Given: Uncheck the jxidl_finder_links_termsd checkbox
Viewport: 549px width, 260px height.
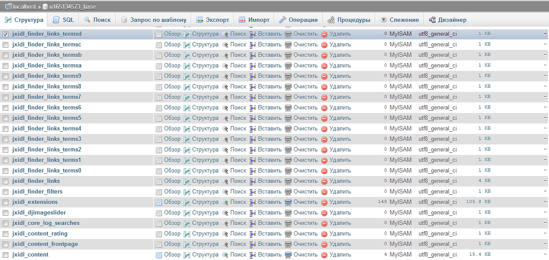Looking at the screenshot, I should [x=6, y=34].
